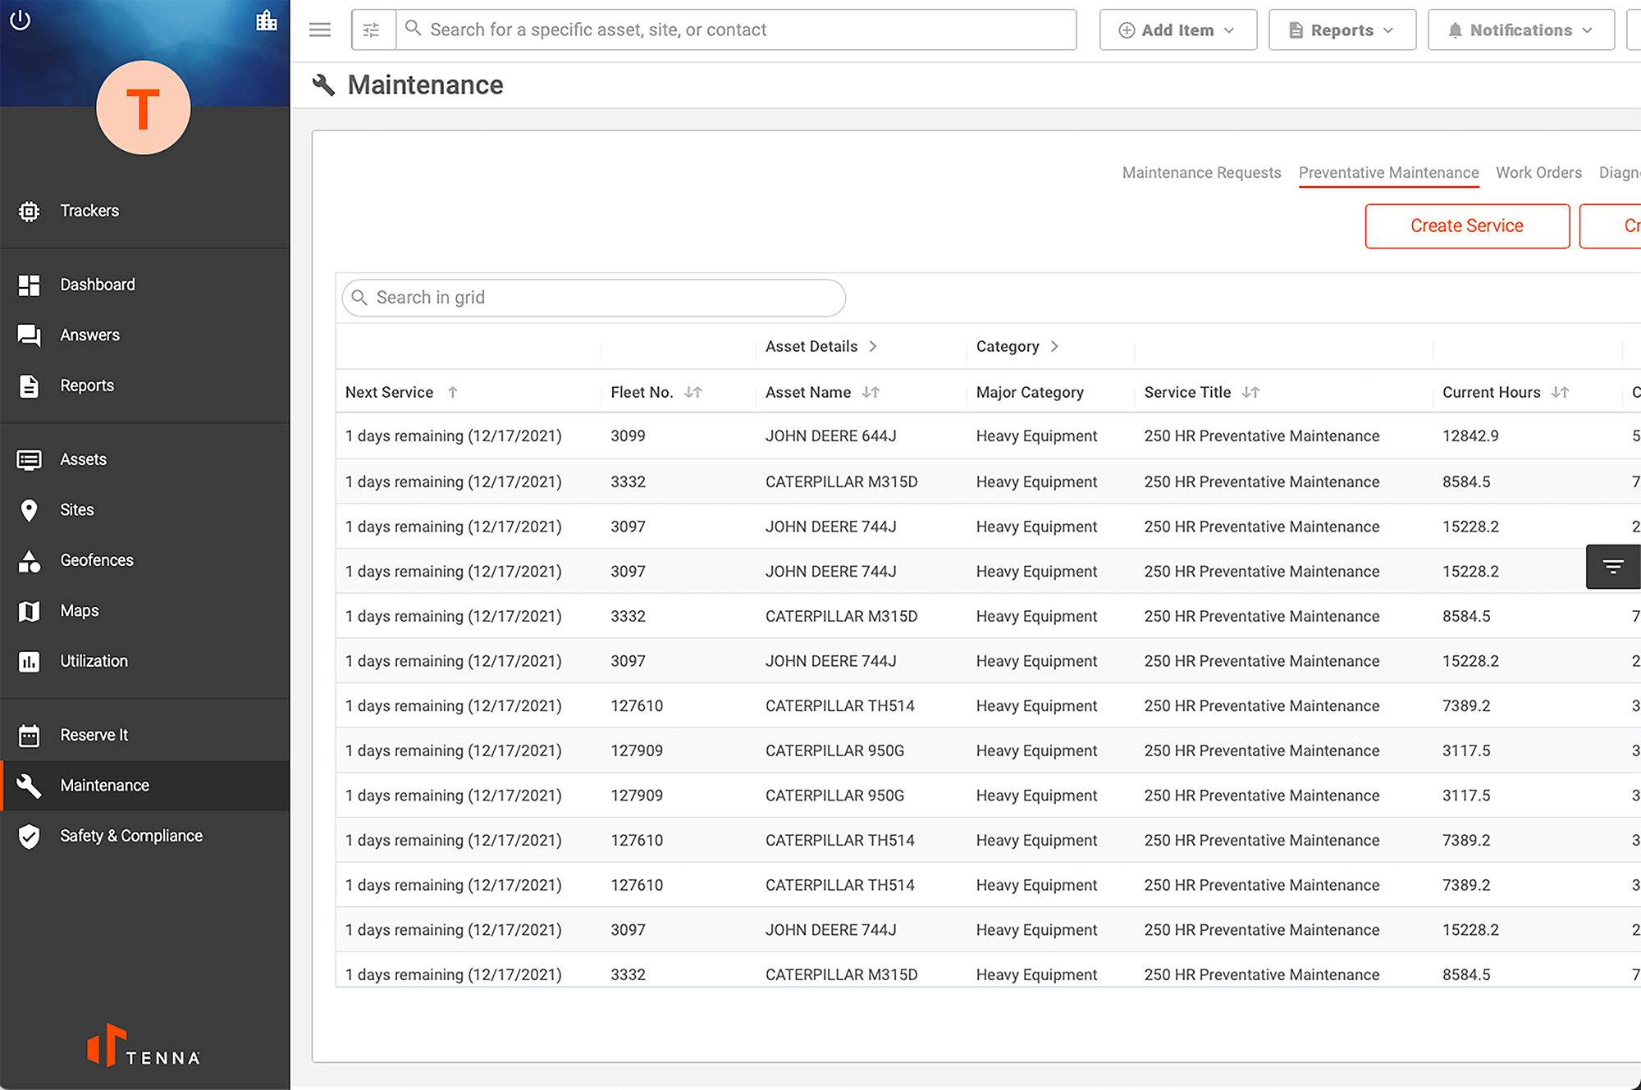Sort the Current Hours column

pos(1560,393)
